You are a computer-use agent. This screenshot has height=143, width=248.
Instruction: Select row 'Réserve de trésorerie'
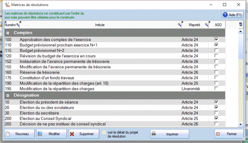click(115, 72)
